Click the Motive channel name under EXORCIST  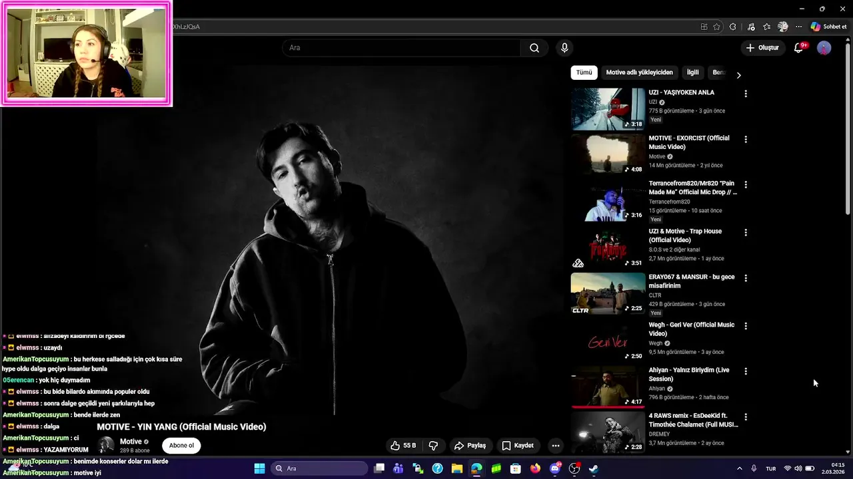click(x=657, y=156)
